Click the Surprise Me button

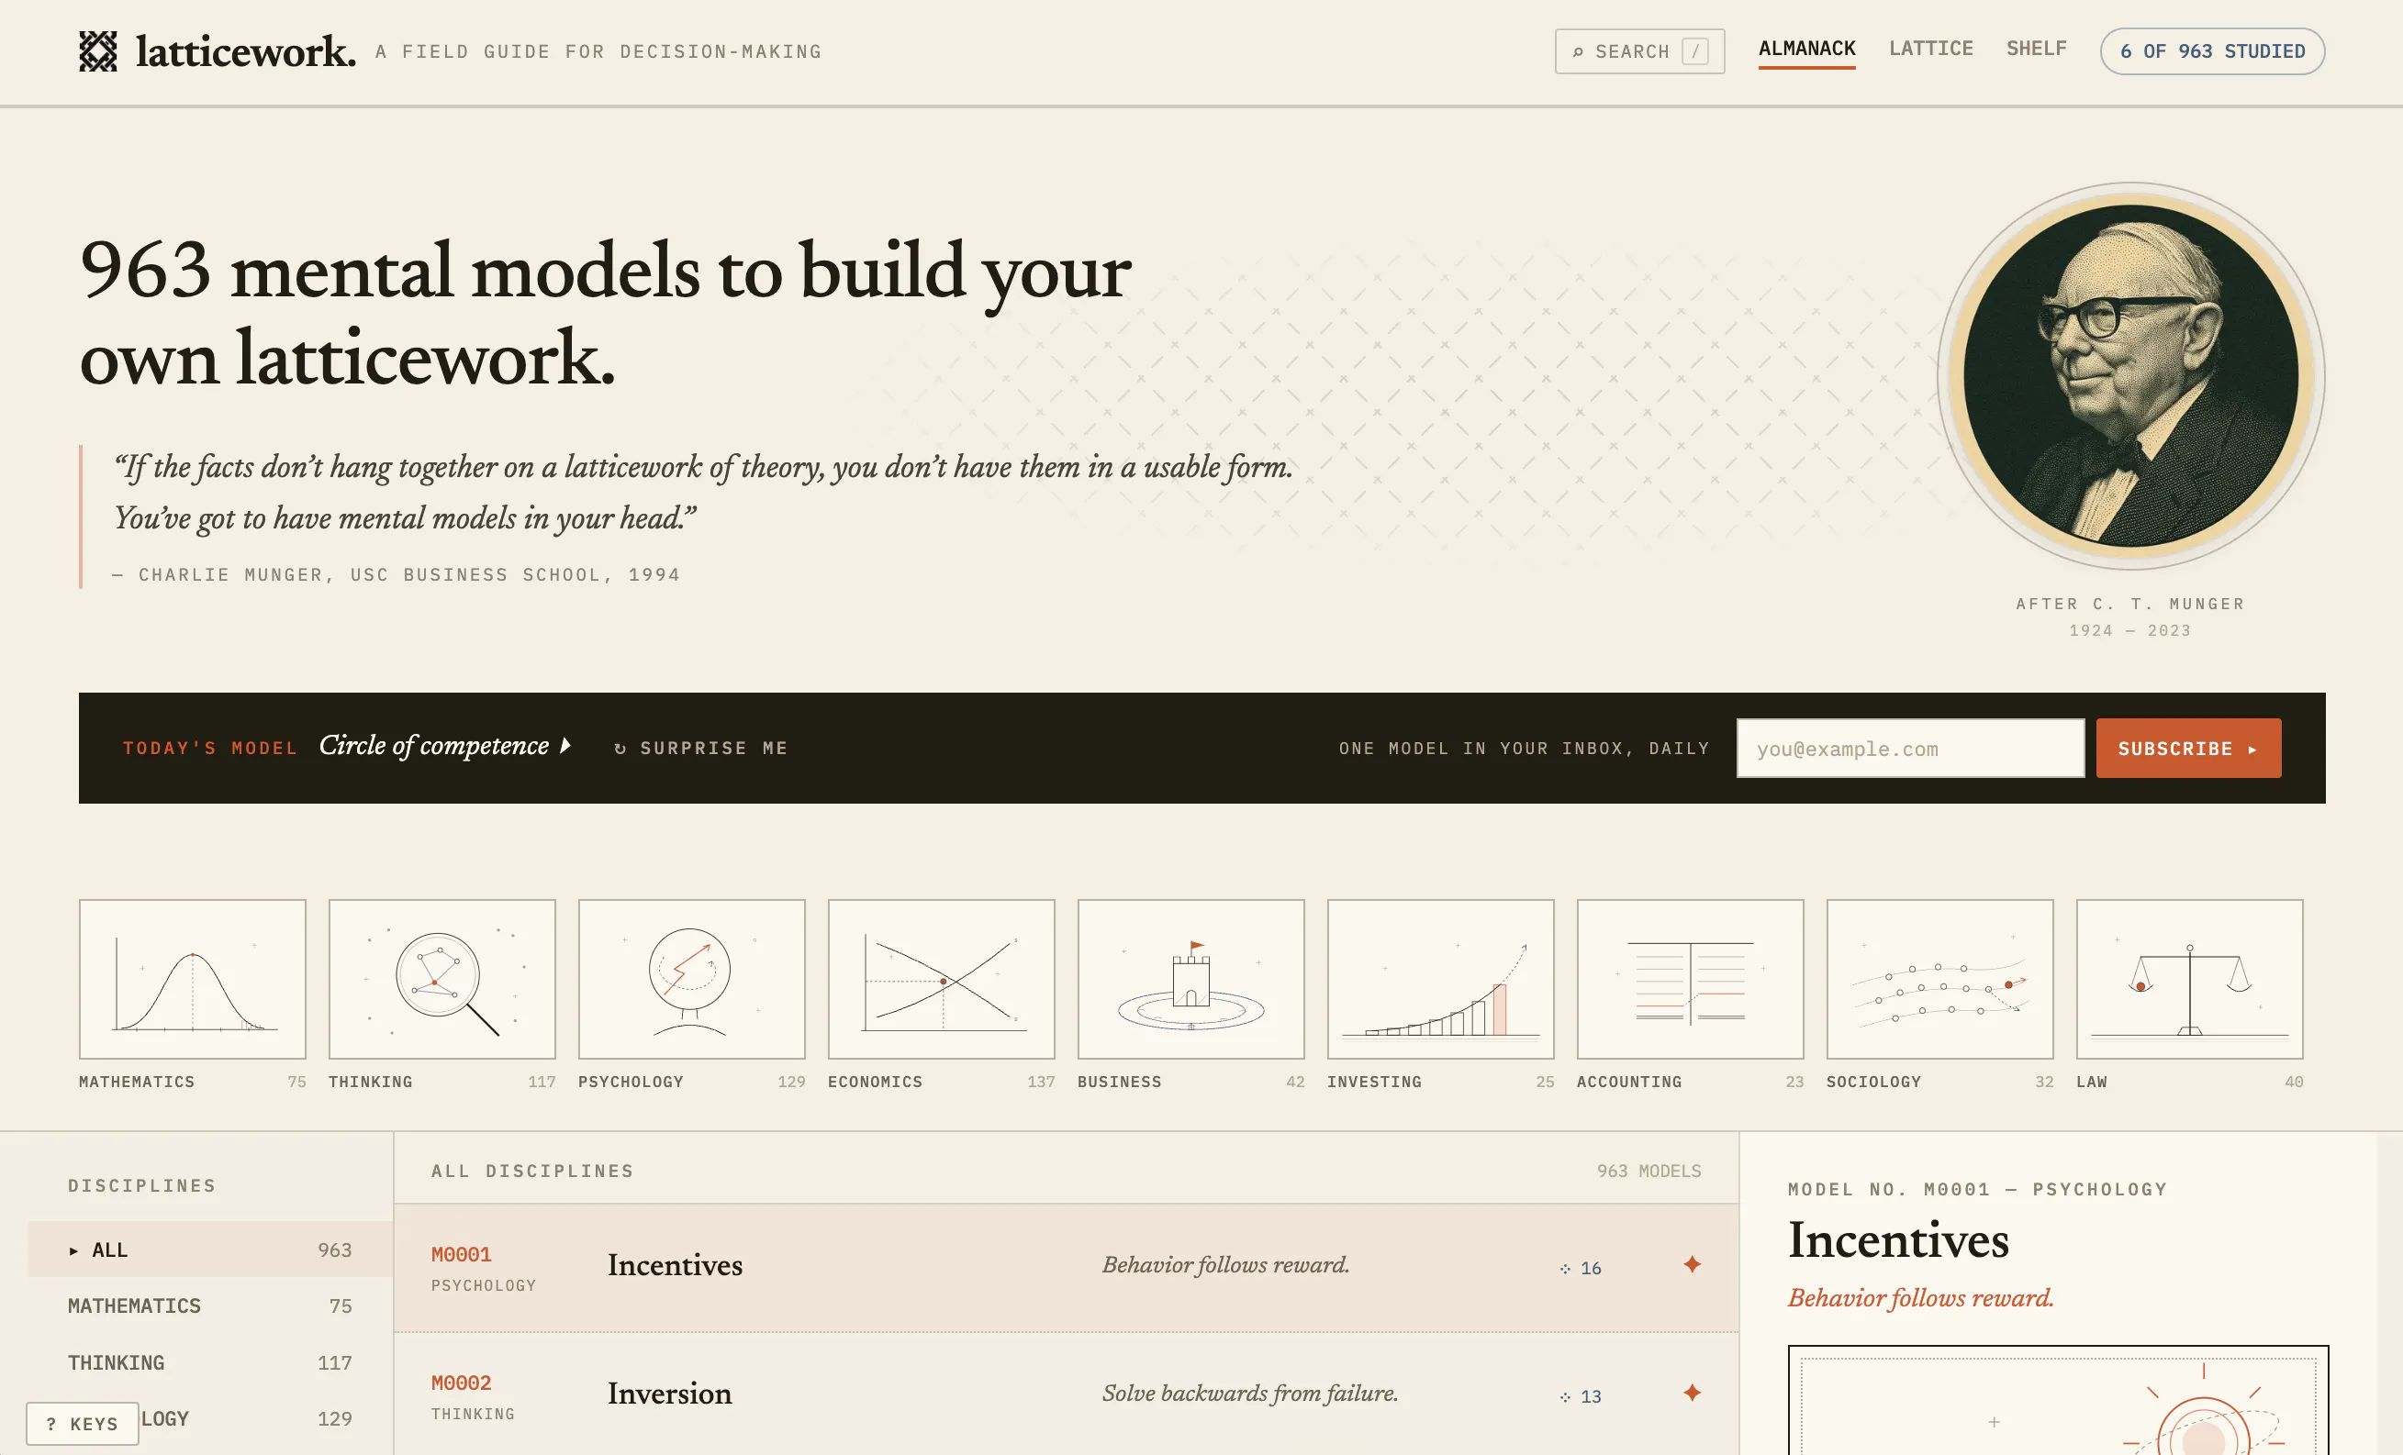pyautogui.click(x=700, y=749)
